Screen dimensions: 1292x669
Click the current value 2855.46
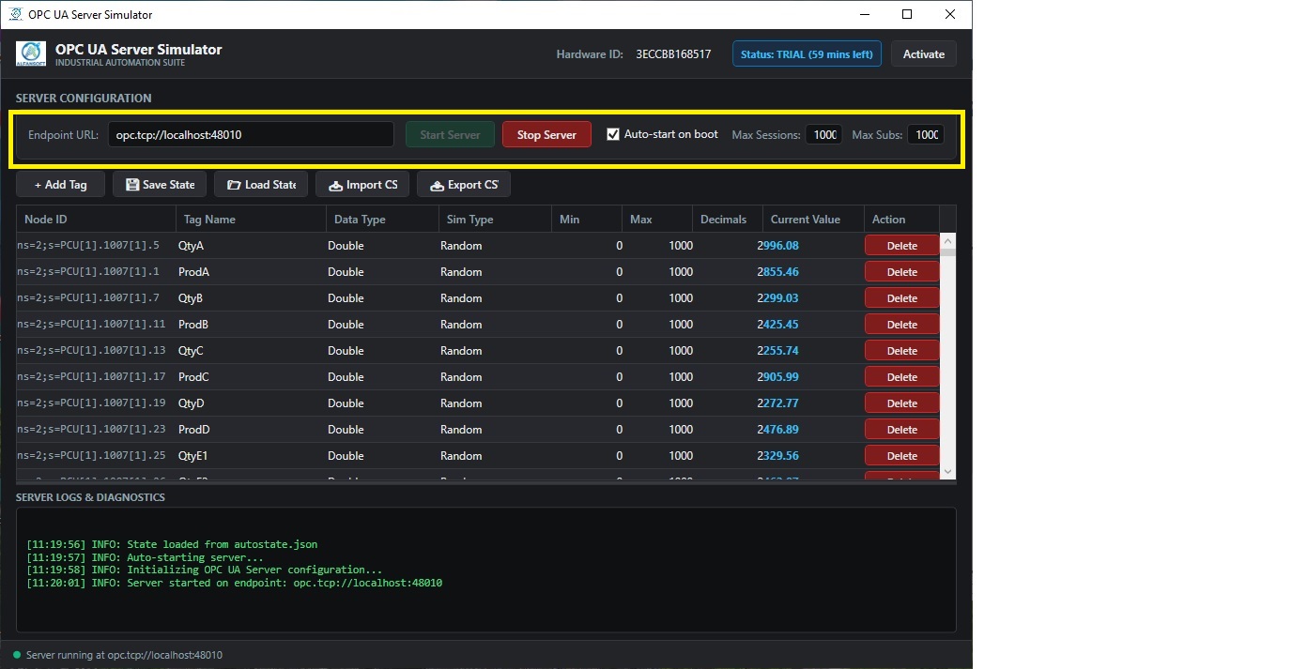point(777,272)
